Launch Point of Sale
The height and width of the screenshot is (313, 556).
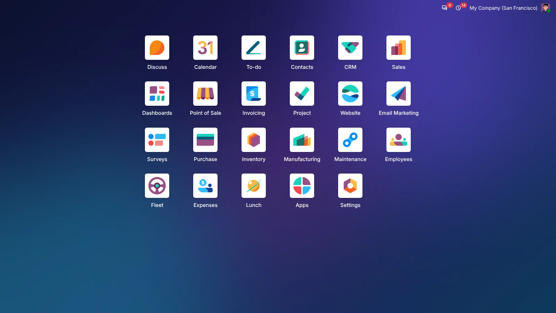tap(205, 94)
